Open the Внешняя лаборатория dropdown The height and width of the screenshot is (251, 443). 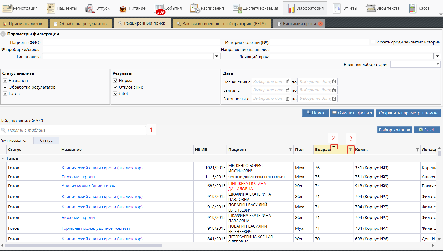click(438, 64)
